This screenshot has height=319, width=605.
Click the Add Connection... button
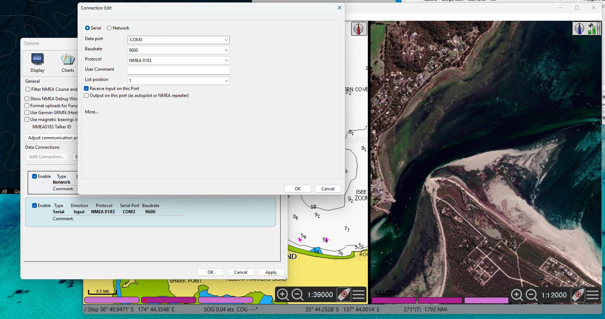click(47, 157)
